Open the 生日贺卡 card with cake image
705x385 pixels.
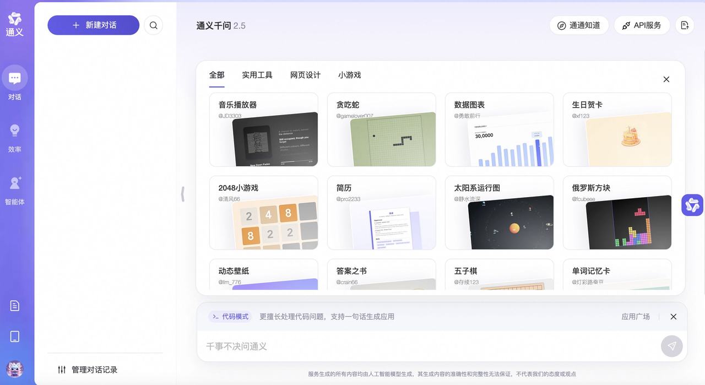[x=617, y=129]
